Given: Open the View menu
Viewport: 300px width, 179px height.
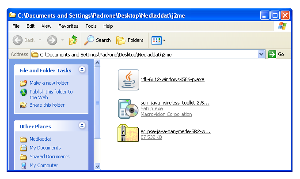Looking at the screenshot, I should 46,26.
